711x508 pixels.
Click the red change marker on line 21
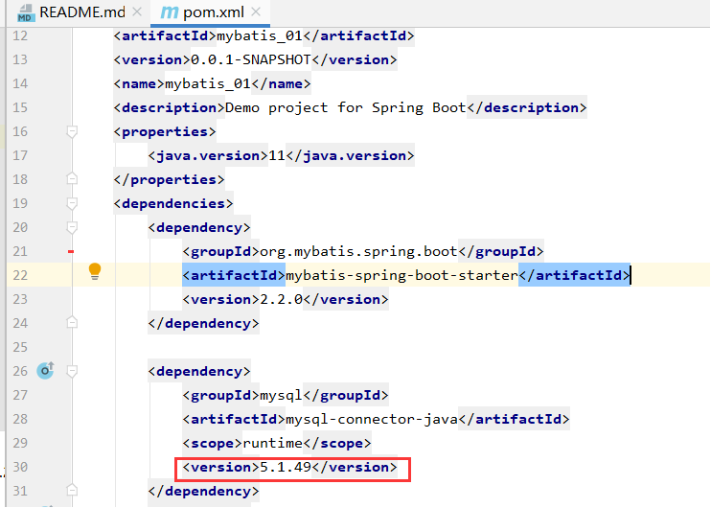coord(71,251)
